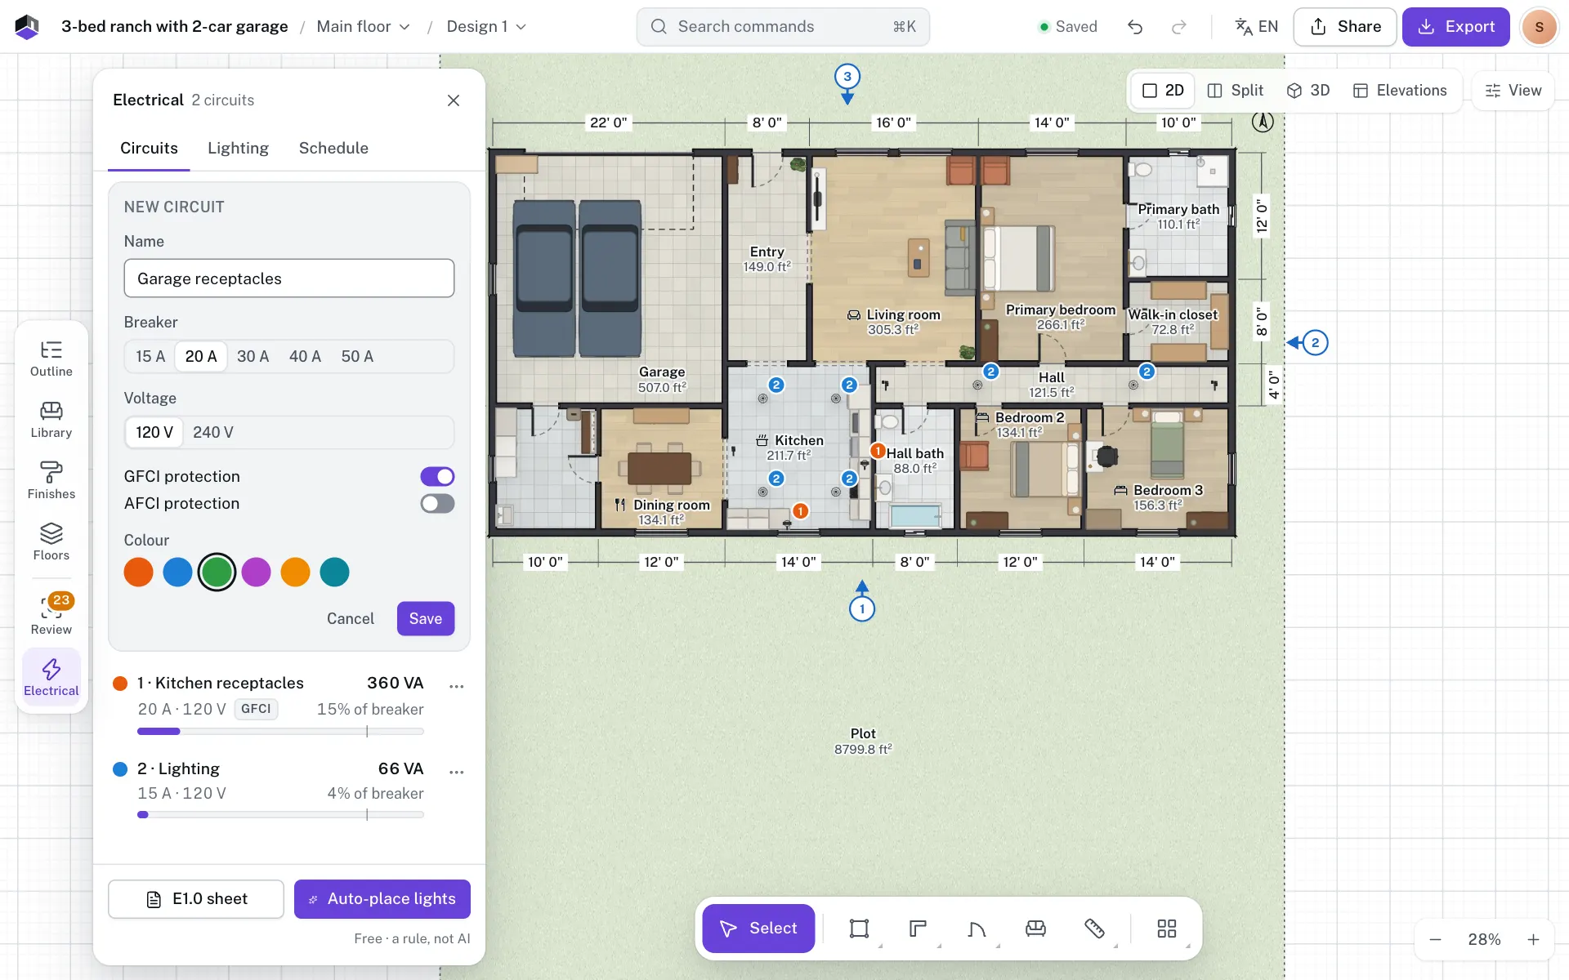The image size is (1569, 980).
Task: Open the EN language selector
Action: [1256, 27]
